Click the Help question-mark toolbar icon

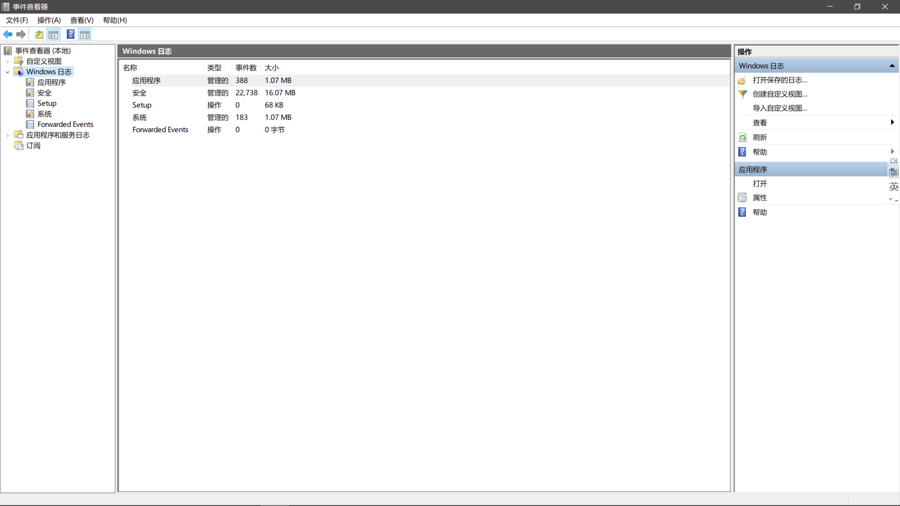(70, 34)
